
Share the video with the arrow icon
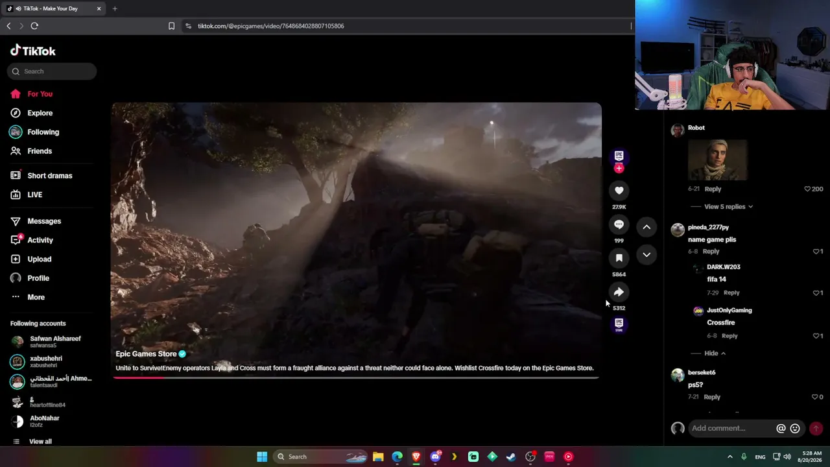(x=619, y=292)
